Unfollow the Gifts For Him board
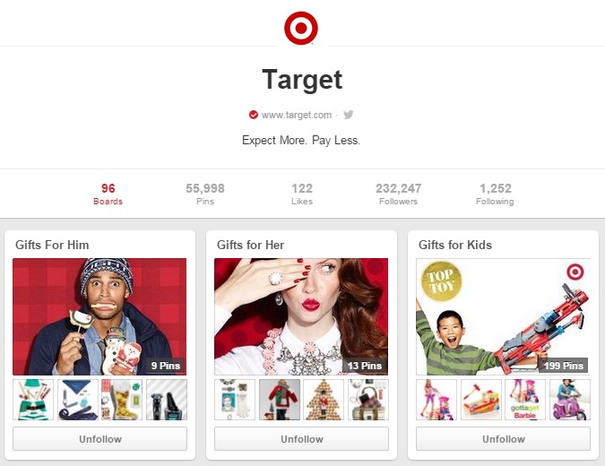 tap(99, 438)
